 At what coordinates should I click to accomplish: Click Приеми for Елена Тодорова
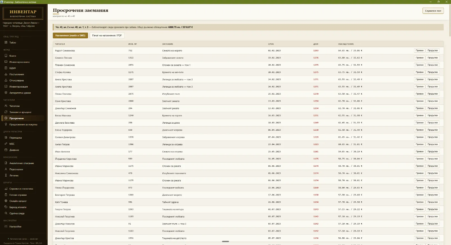point(419,130)
